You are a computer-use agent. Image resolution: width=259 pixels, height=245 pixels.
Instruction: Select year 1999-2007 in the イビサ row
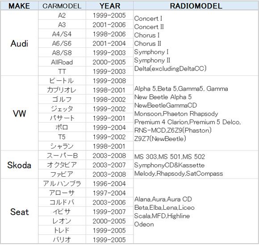[x=110, y=212]
